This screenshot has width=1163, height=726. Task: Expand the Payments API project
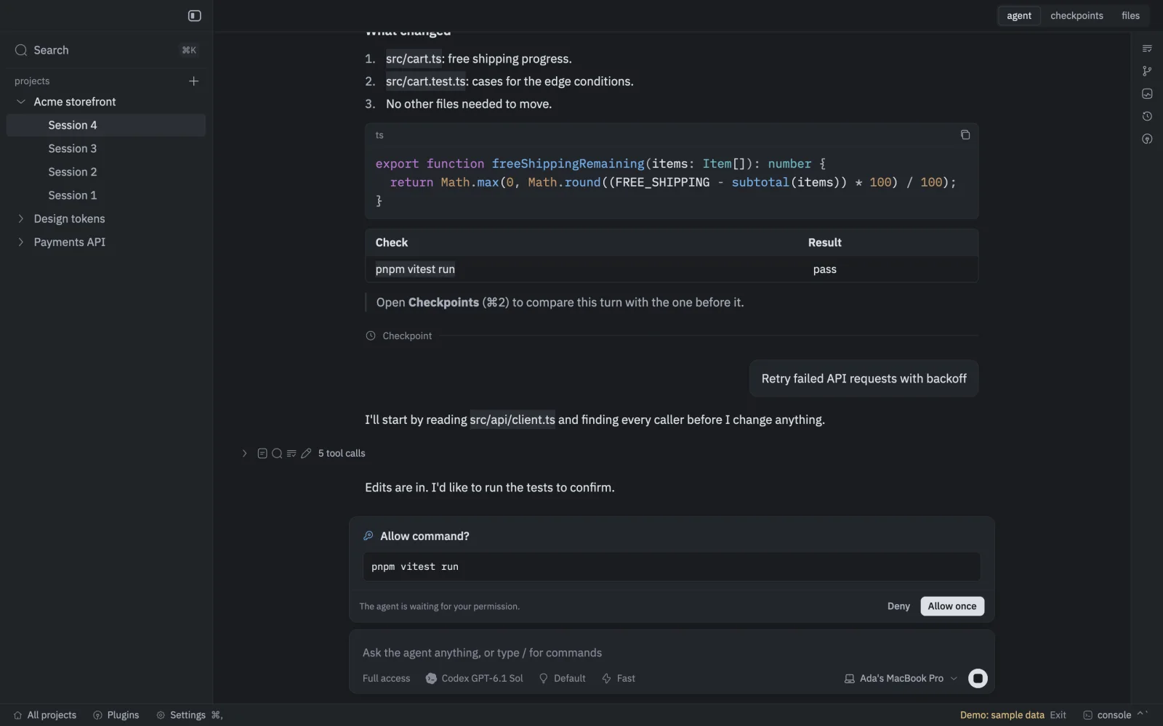[x=21, y=242]
